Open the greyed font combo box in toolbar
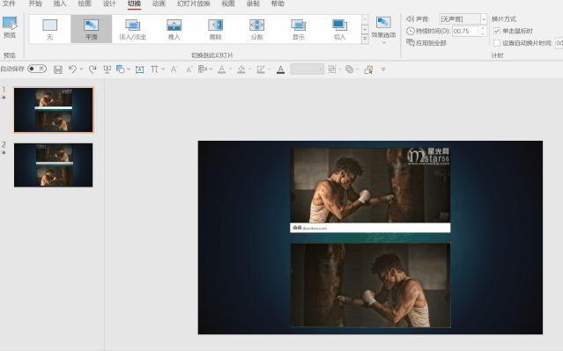The width and height of the screenshot is (563, 351). coord(307,69)
